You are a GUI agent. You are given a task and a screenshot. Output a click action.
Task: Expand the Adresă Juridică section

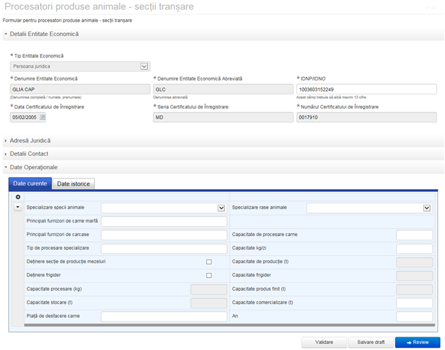tap(30, 141)
